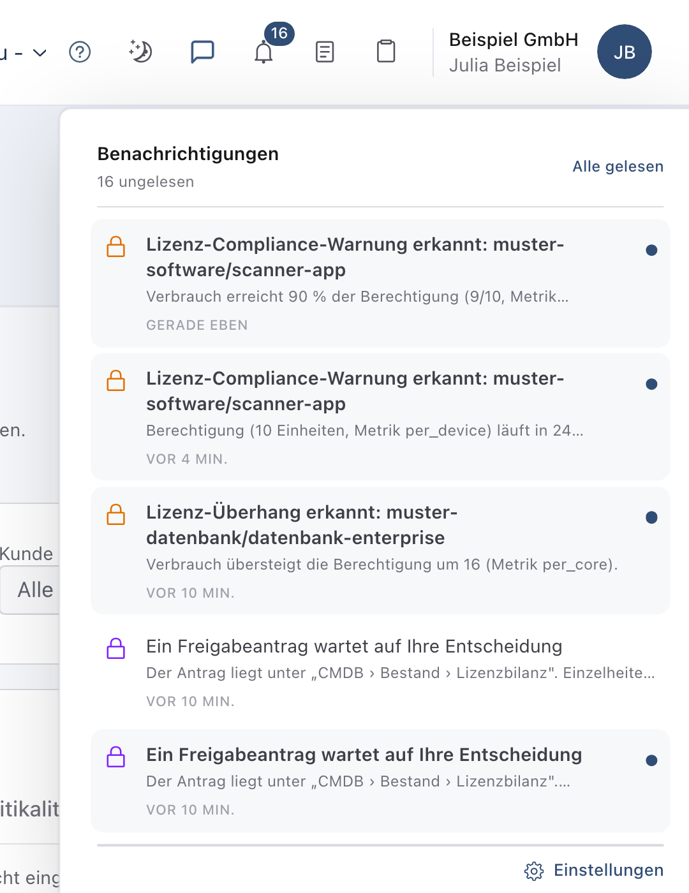This screenshot has height=893, width=689.
Task: Click the Benachrichtigungen heading
Action: click(188, 154)
